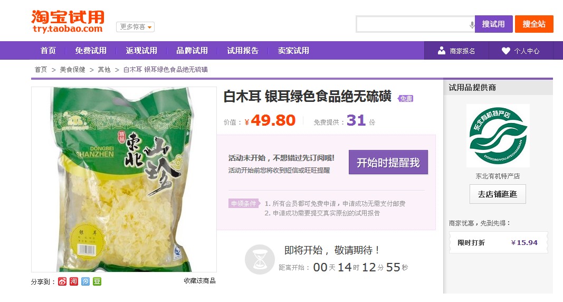The image size is (563, 302).
Task: Share product to Weibo icon
Action: coord(62,281)
